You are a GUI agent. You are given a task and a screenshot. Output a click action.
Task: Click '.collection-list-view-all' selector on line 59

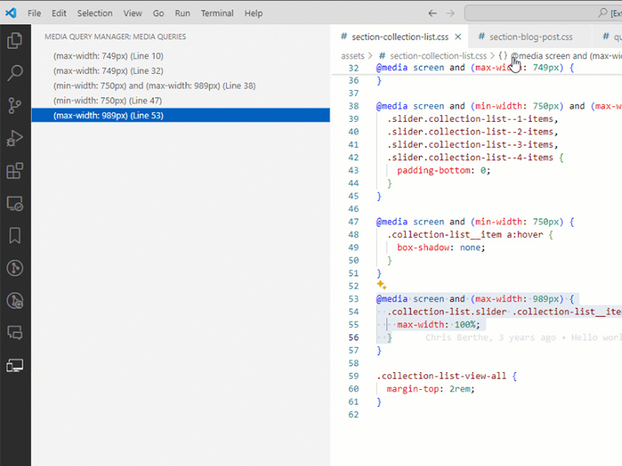(x=441, y=376)
